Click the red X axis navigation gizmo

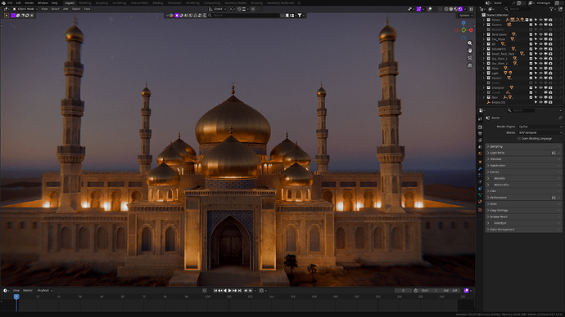tap(471, 30)
